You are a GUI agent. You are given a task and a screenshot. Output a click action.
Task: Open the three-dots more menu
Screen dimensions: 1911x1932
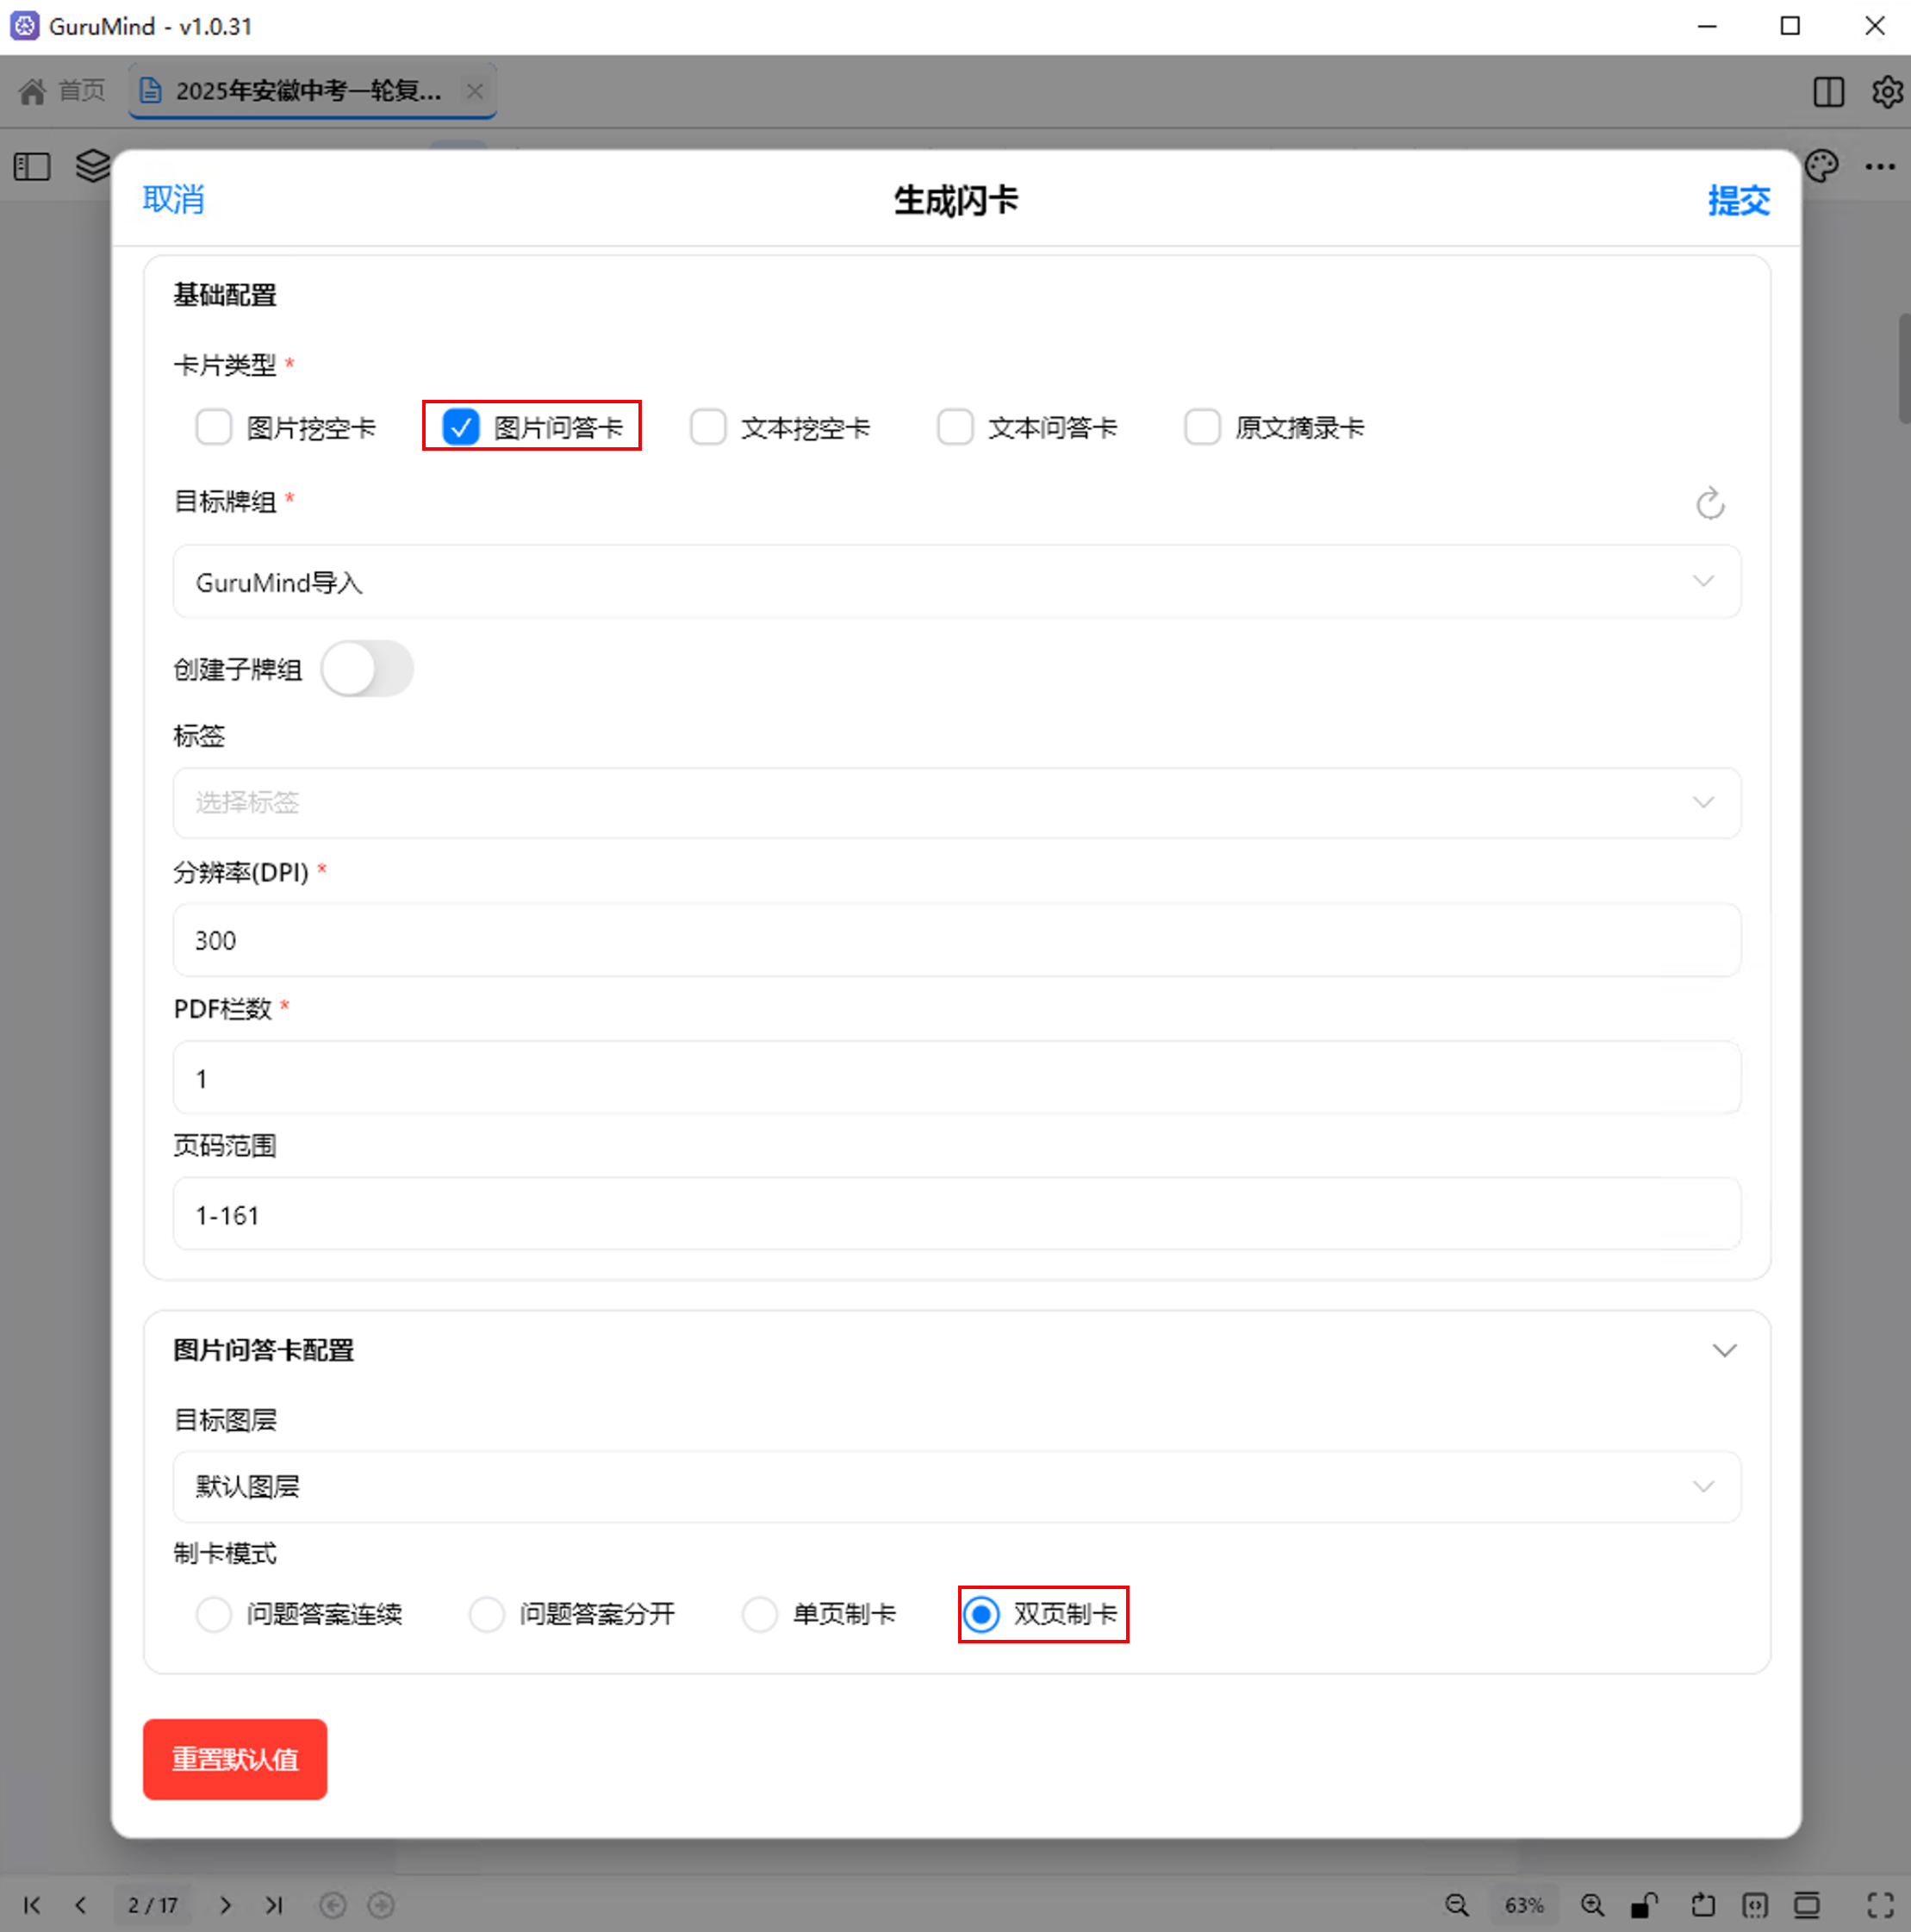coord(1880,166)
